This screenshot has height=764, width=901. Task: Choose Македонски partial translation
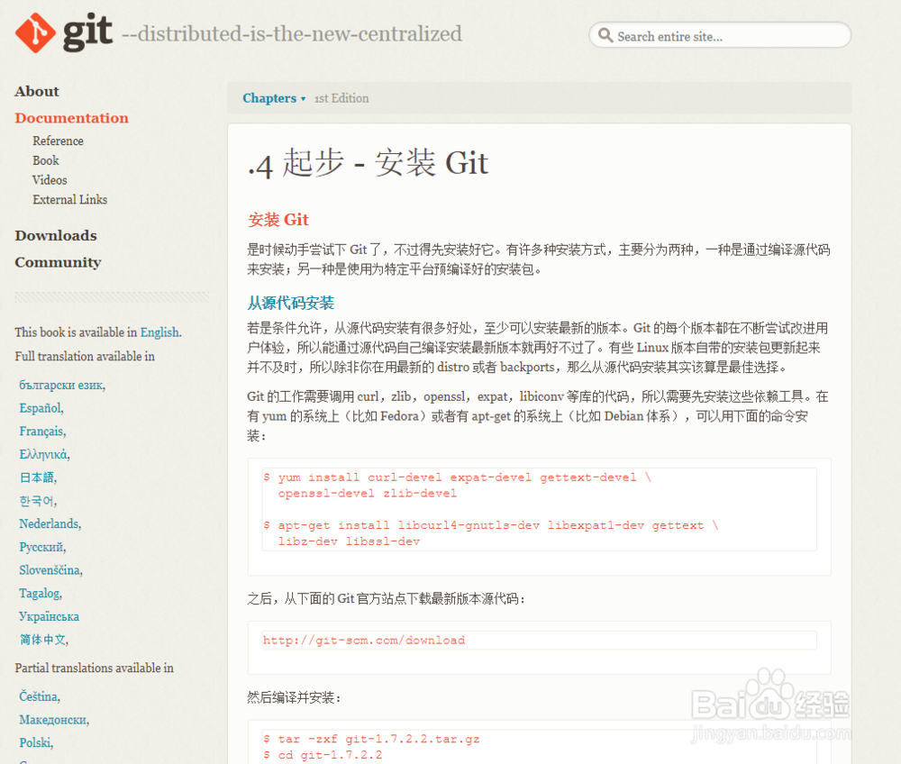pos(54,720)
